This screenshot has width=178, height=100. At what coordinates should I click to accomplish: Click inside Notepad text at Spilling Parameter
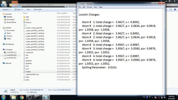(99, 67)
